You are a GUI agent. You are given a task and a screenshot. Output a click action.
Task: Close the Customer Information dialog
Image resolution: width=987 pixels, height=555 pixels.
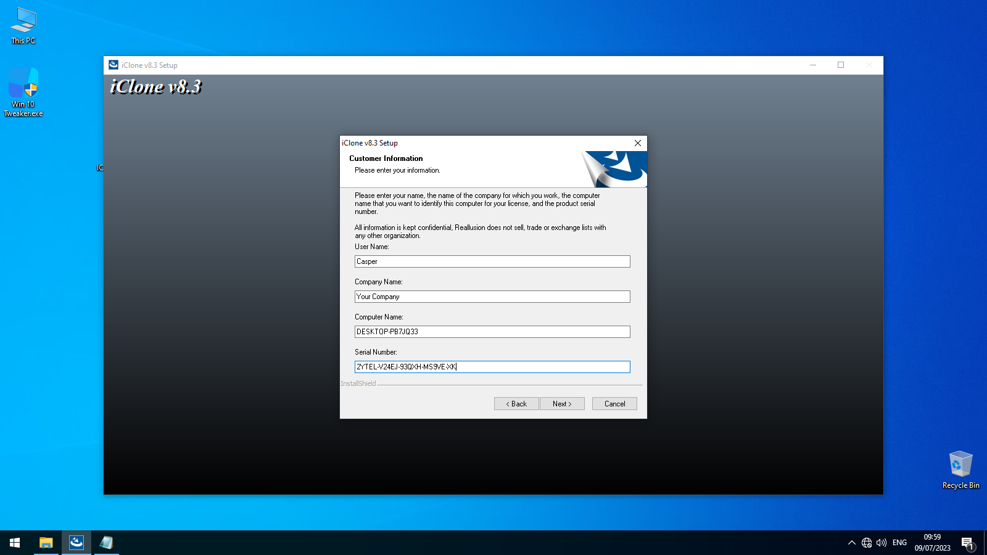pyautogui.click(x=638, y=143)
